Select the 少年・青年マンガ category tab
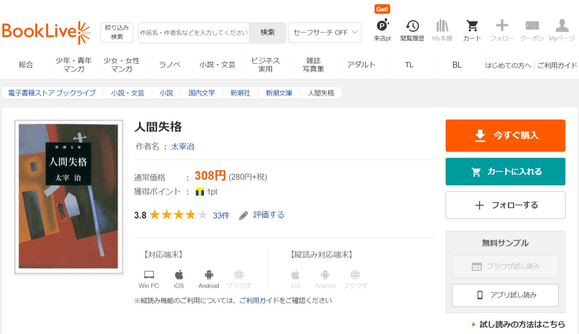Screen dimensions: 579x334 (x=74, y=65)
